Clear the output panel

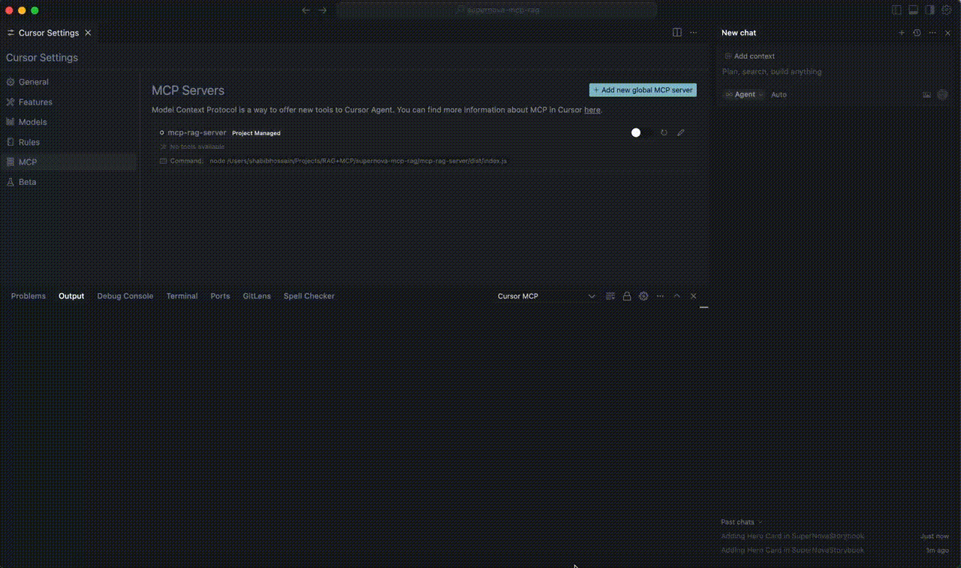point(610,296)
